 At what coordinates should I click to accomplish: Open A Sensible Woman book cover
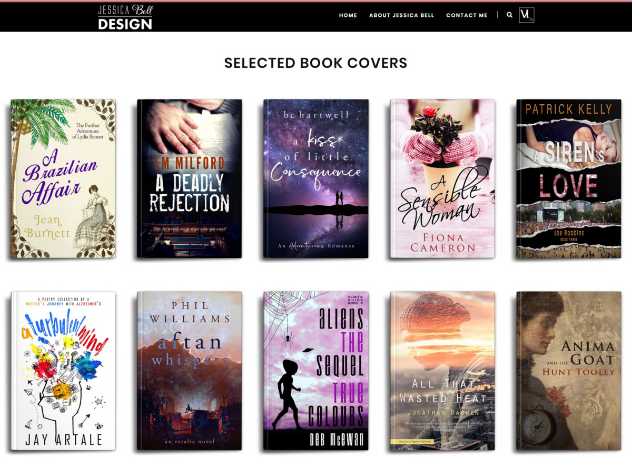click(442, 178)
